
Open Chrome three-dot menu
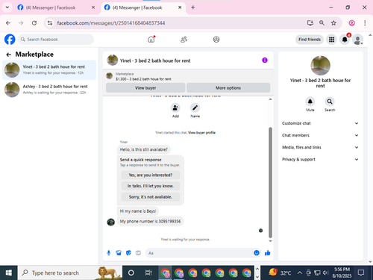[365, 23]
